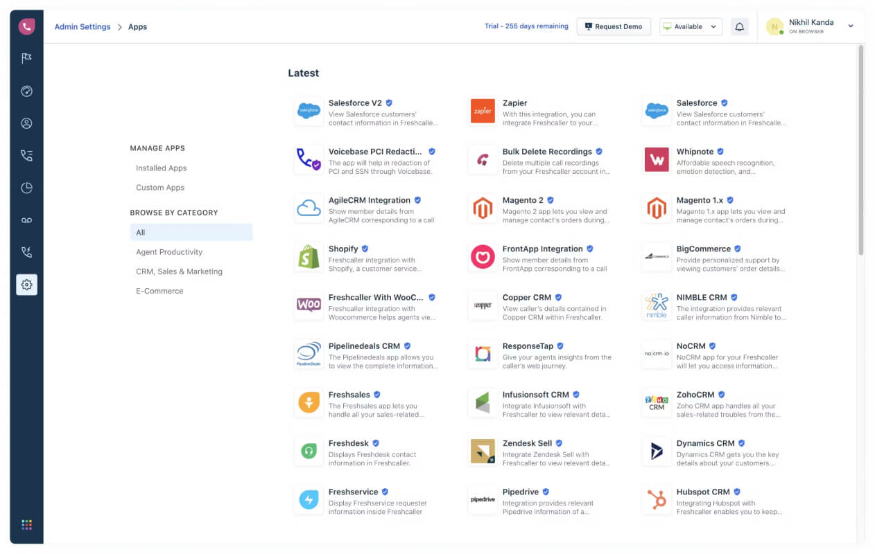Click the ZohoCRM logo
Image resolution: width=875 pixels, height=554 pixels.
point(657,402)
